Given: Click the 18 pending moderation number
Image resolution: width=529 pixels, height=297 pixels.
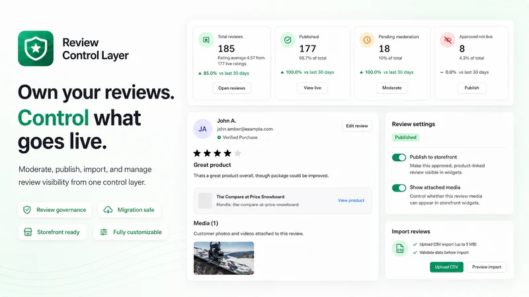Looking at the screenshot, I should [x=384, y=49].
